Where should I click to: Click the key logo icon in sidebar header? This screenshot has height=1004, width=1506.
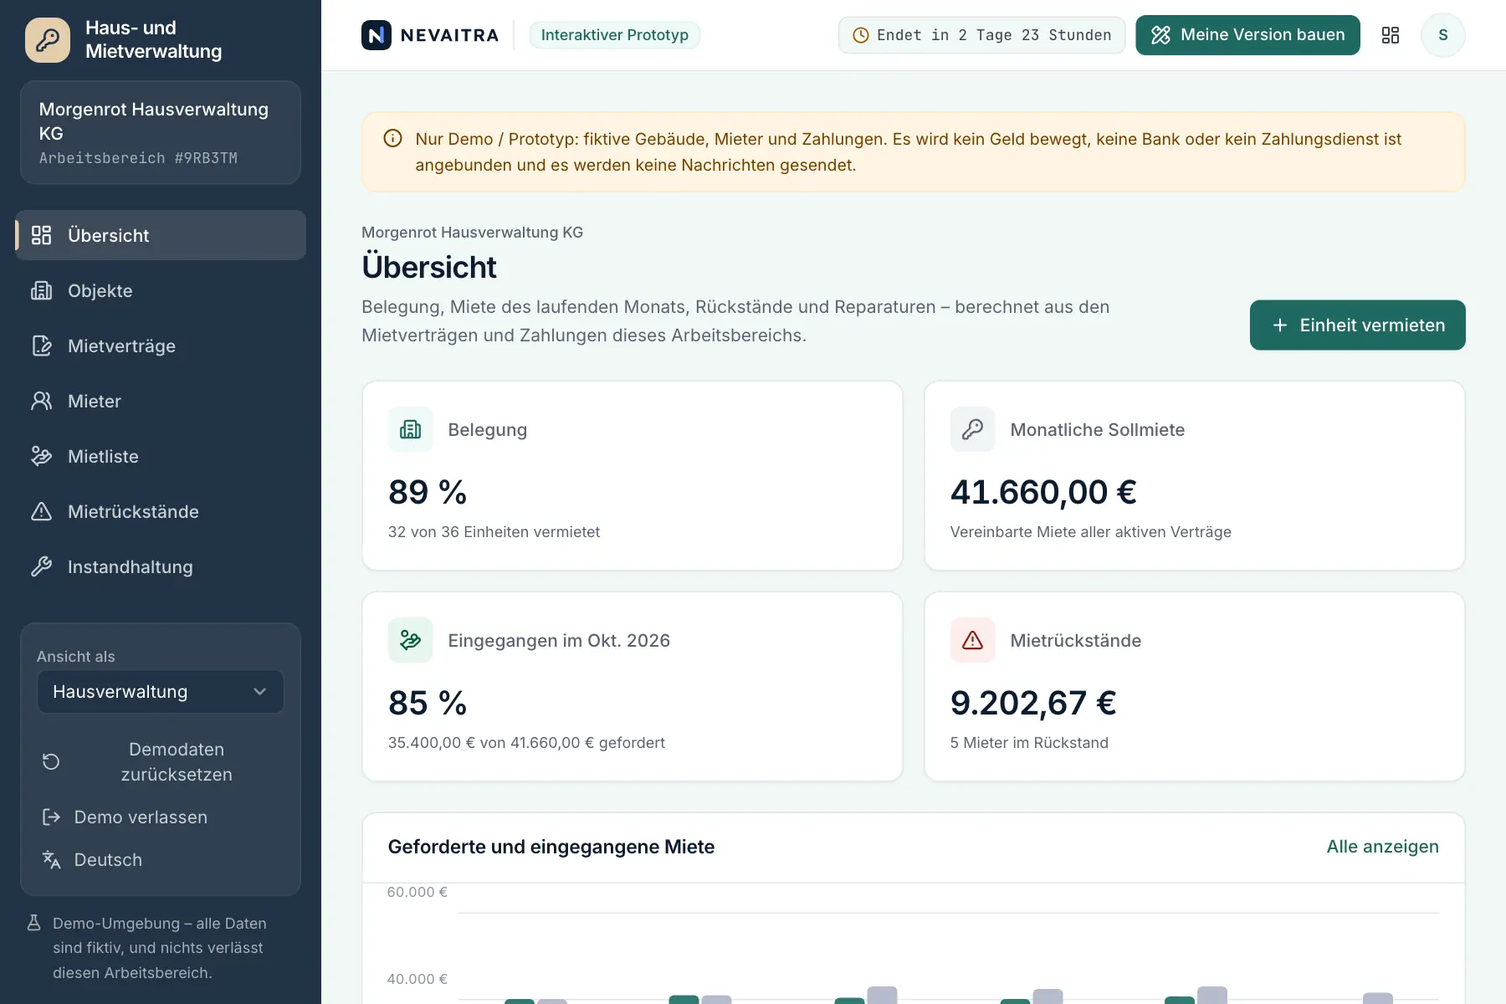point(48,39)
